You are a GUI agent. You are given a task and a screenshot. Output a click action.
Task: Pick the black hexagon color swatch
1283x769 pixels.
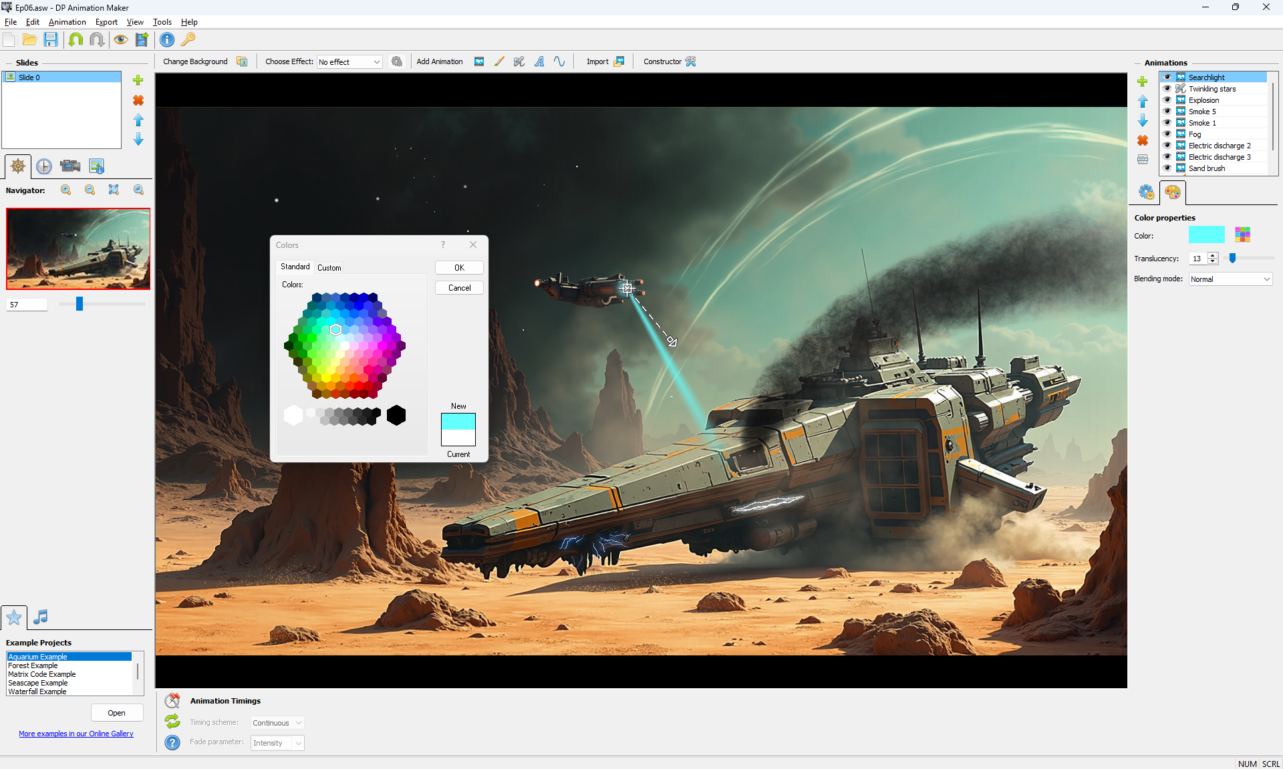396,416
